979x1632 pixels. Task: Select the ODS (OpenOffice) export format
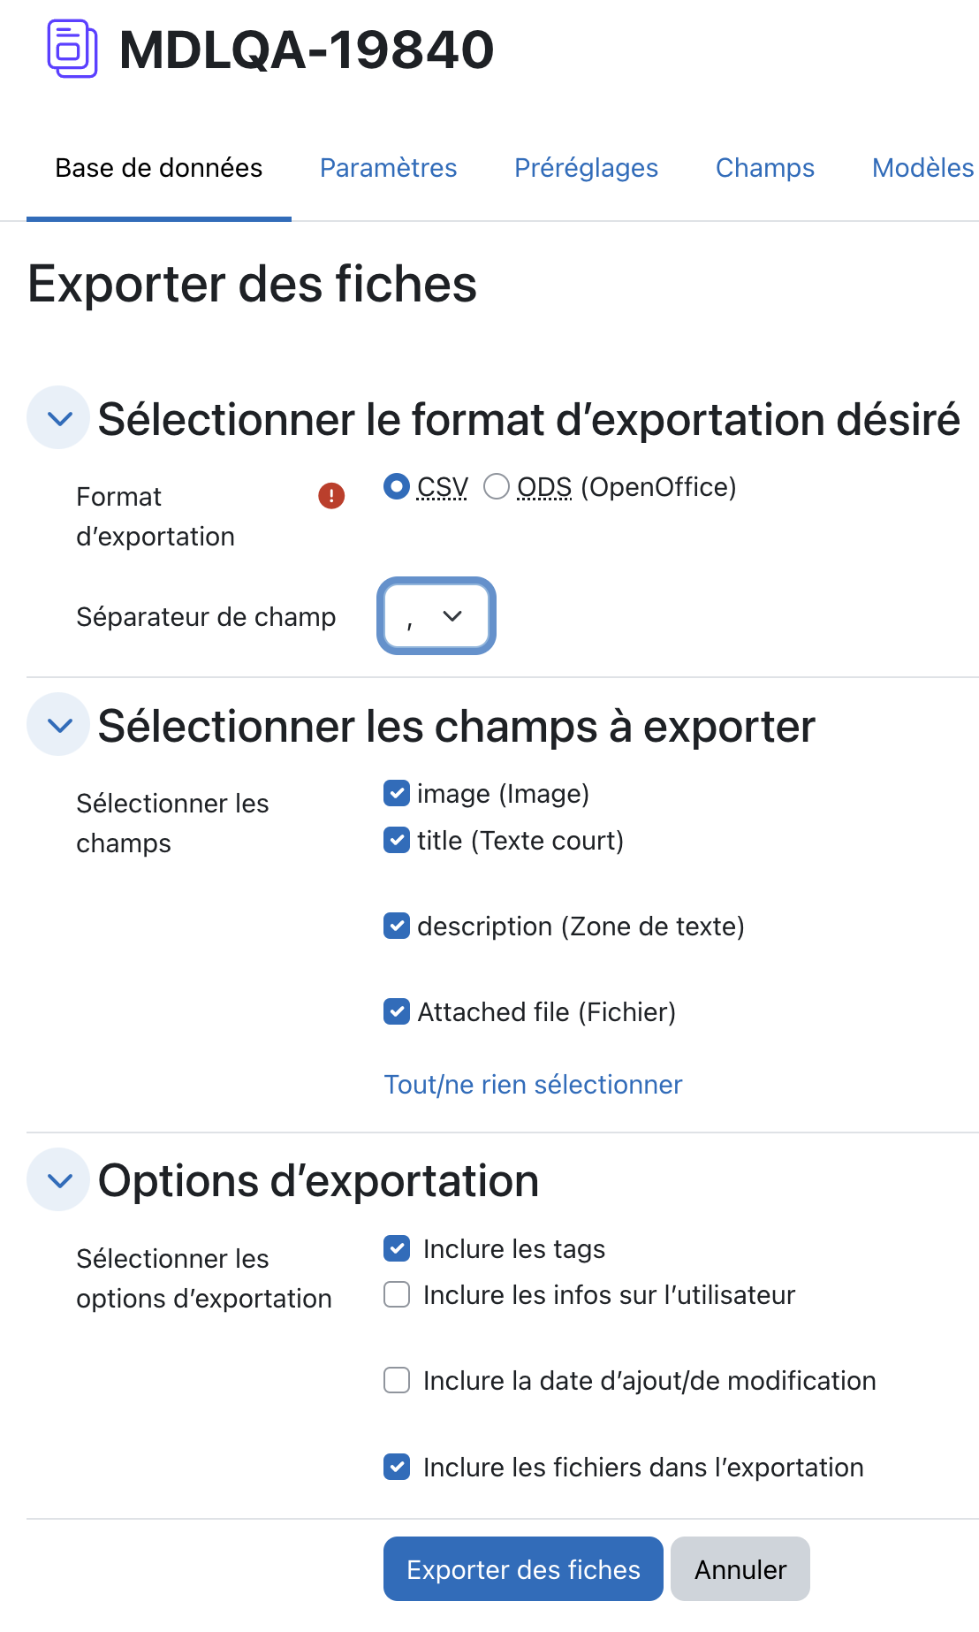(497, 486)
